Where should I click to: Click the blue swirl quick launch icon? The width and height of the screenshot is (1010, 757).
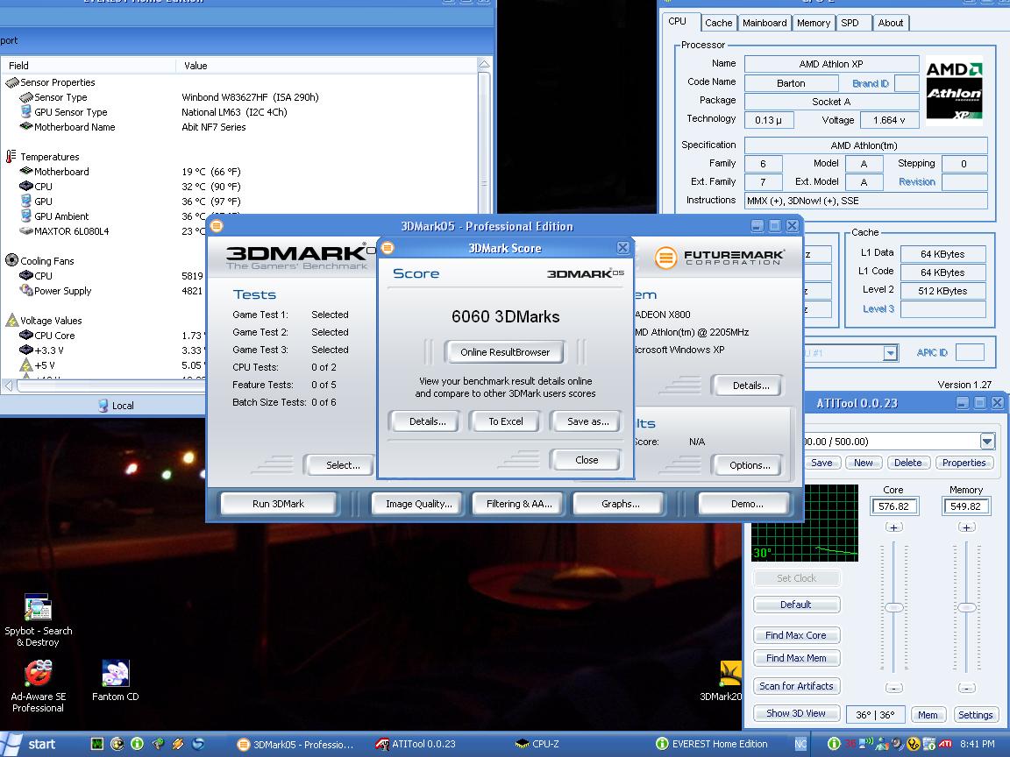198,744
